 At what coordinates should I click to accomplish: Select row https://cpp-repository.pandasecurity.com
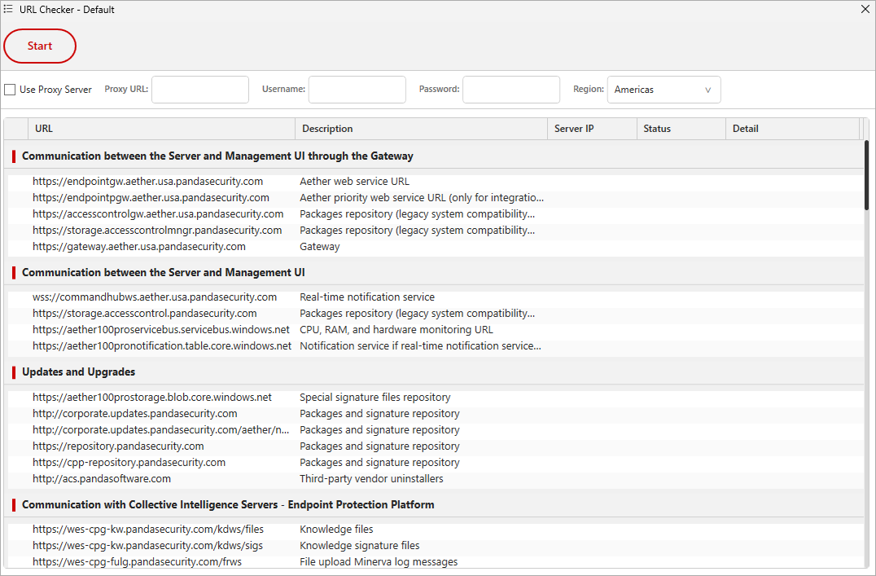tap(436, 463)
